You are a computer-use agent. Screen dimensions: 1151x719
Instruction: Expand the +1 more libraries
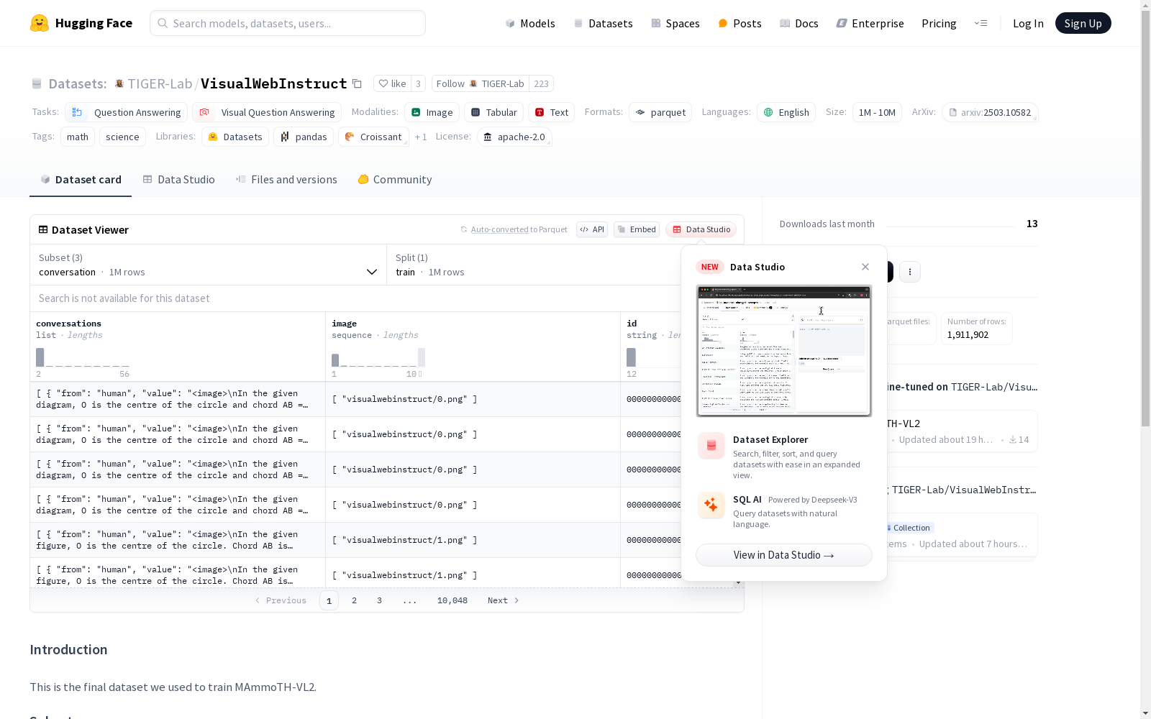(421, 137)
